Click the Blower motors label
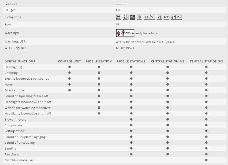228x165 pixels. 15,120
